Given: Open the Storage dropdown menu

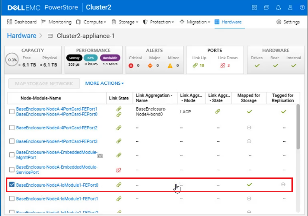Looking at the screenshot, I should point(125,22).
